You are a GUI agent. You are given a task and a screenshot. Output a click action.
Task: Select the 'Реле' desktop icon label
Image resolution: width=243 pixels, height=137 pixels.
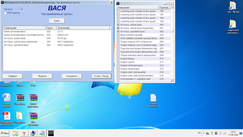tap(33, 85)
